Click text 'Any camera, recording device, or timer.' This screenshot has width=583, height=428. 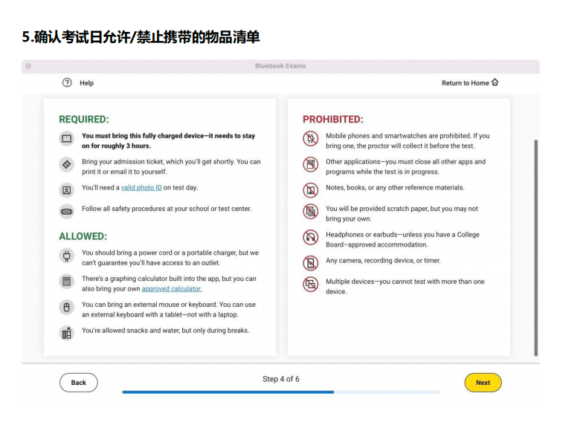(x=383, y=260)
